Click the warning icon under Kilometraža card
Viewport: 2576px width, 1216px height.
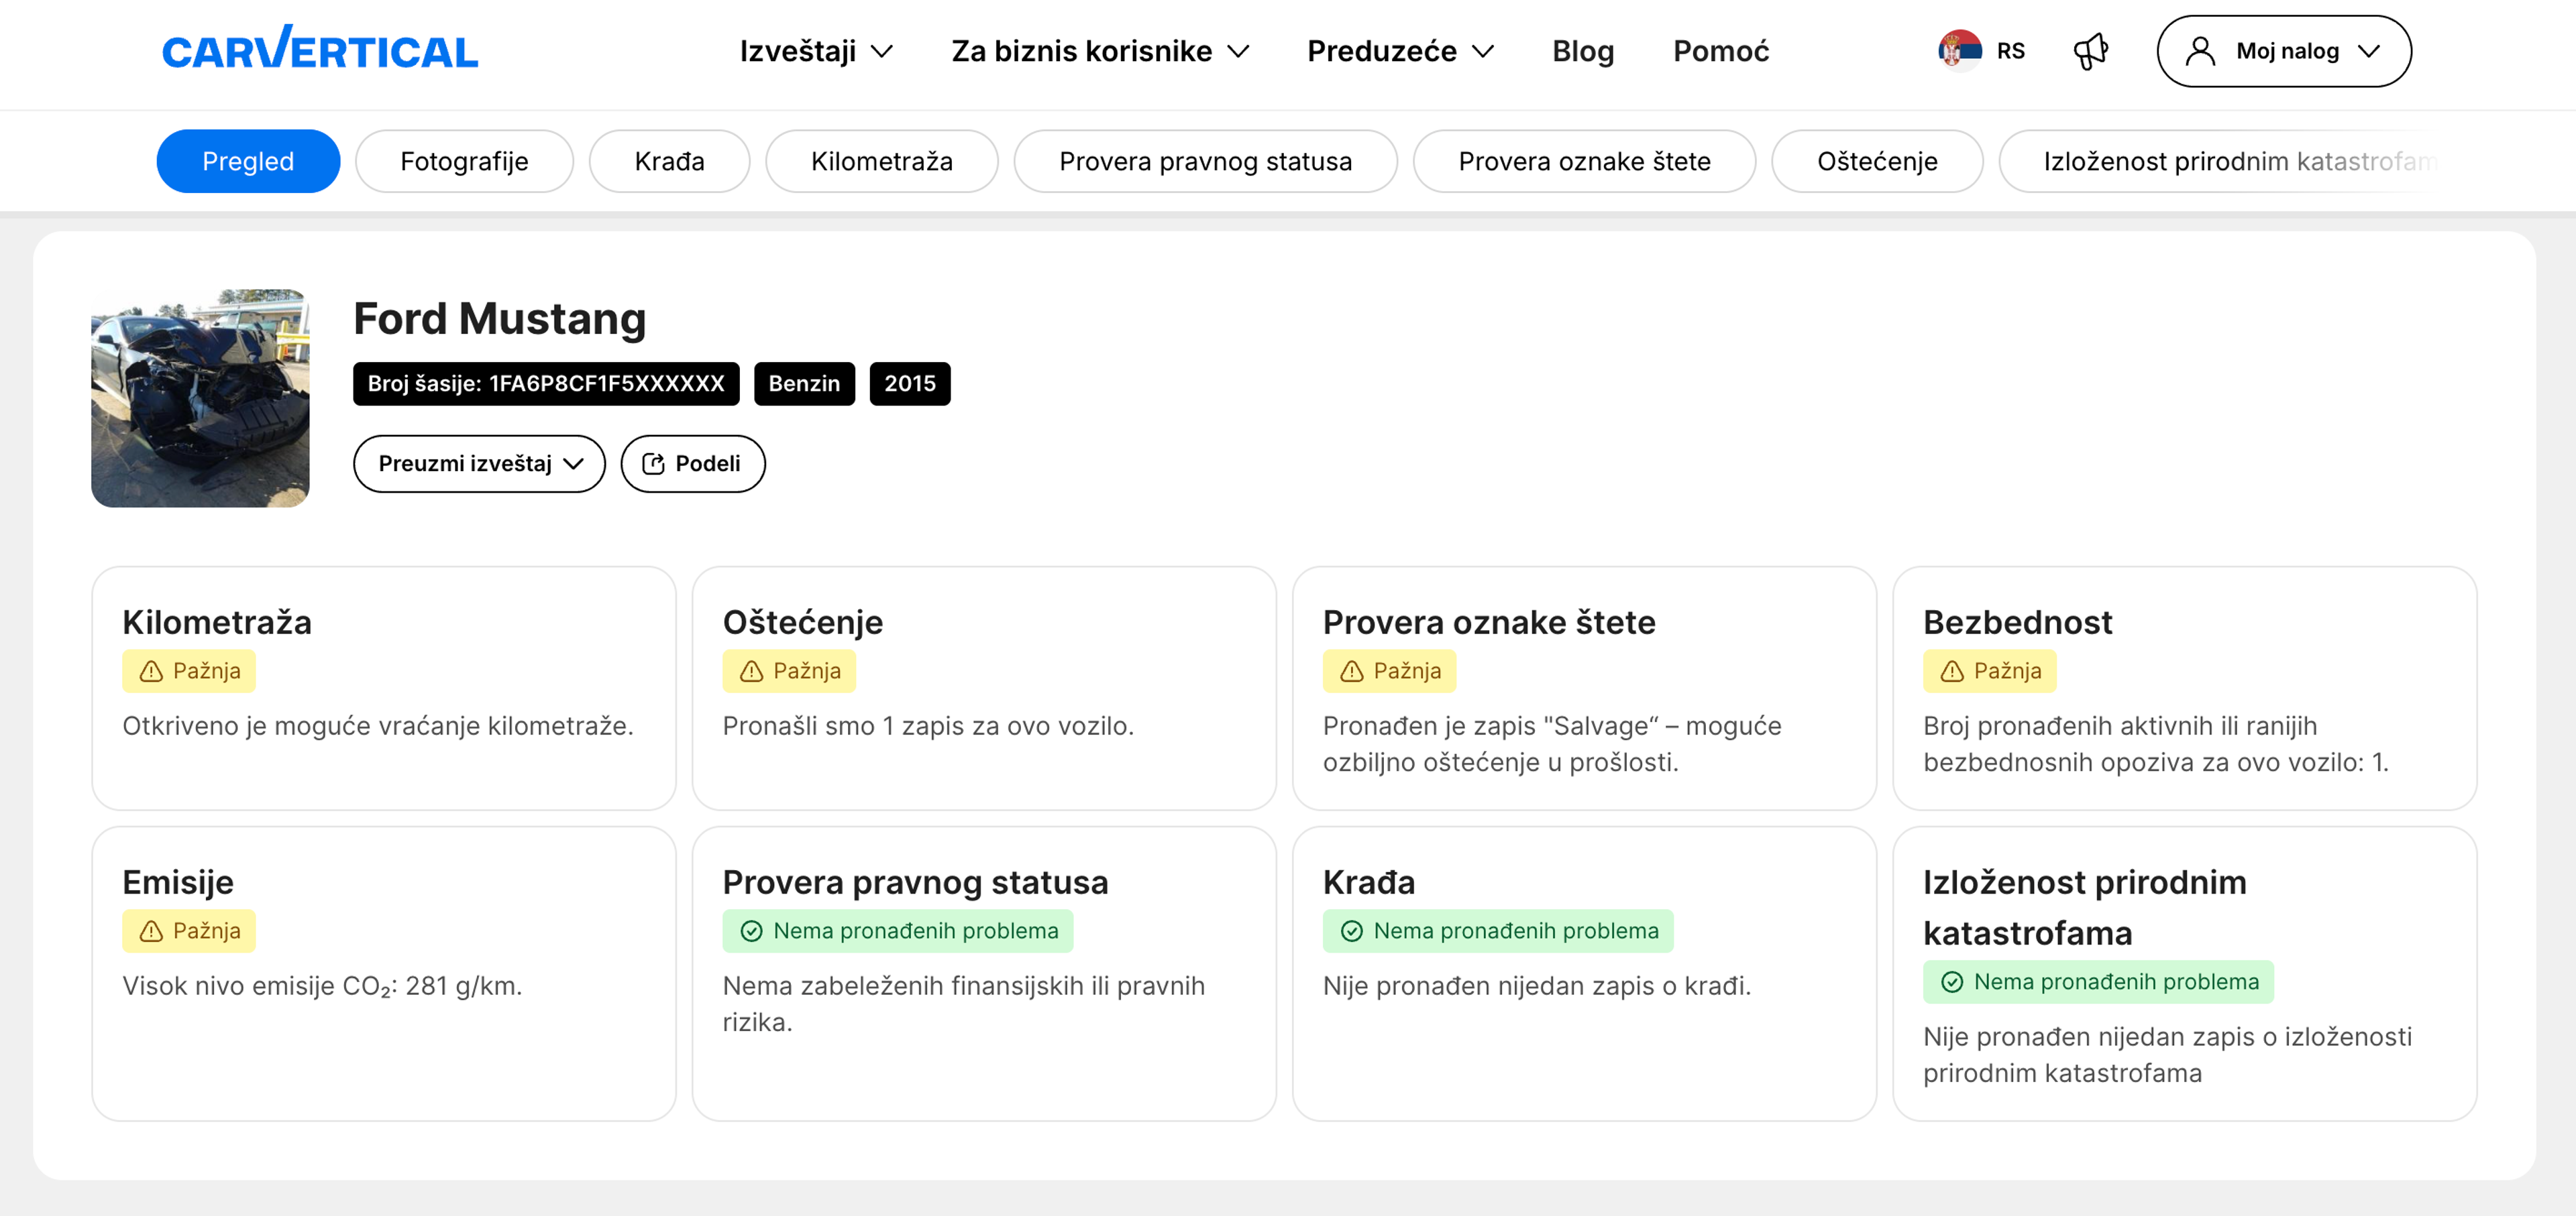151,672
